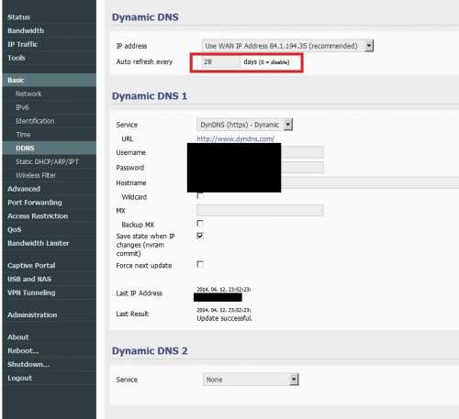
Task: Open the Status menu item
Action: pyautogui.click(x=18, y=17)
